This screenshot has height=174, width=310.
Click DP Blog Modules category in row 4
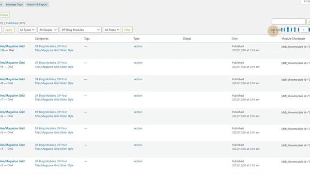tap(45, 145)
